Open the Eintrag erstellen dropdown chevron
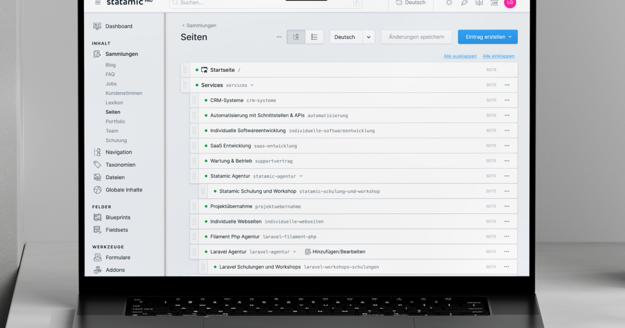Screen dimensions: 625x328 [x=510, y=37]
